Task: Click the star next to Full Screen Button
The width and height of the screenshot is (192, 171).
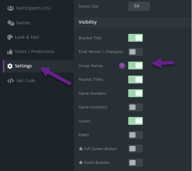Action: (81, 149)
